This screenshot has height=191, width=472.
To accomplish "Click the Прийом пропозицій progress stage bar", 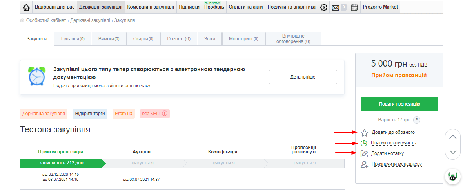I will [61, 163].
